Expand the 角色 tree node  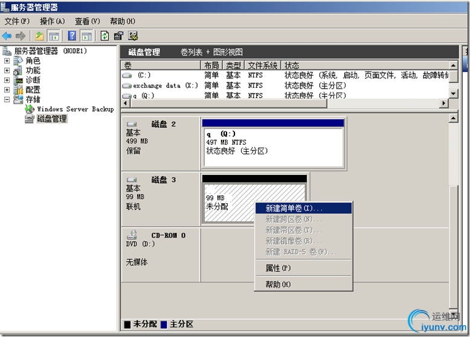pyautogui.click(x=7, y=61)
